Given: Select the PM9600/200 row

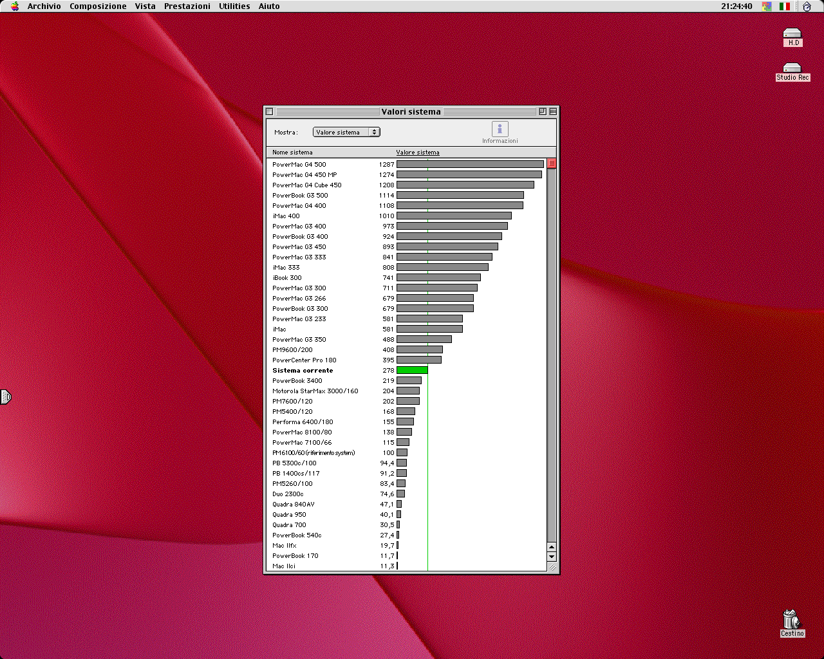Looking at the screenshot, I should 407,349.
